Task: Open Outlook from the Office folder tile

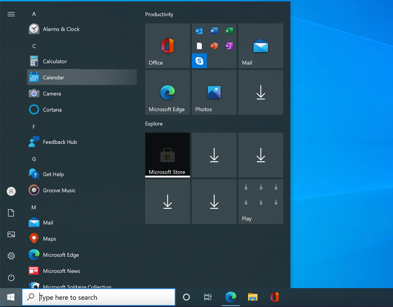Action: point(199,31)
